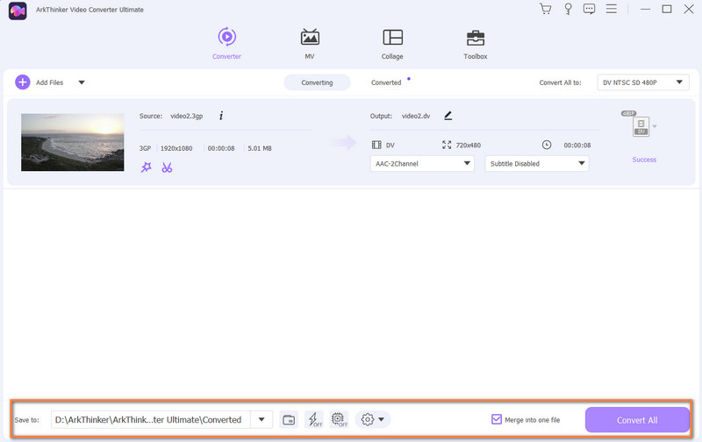Switch to the Converter tab
702x442 pixels.
(x=226, y=43)
